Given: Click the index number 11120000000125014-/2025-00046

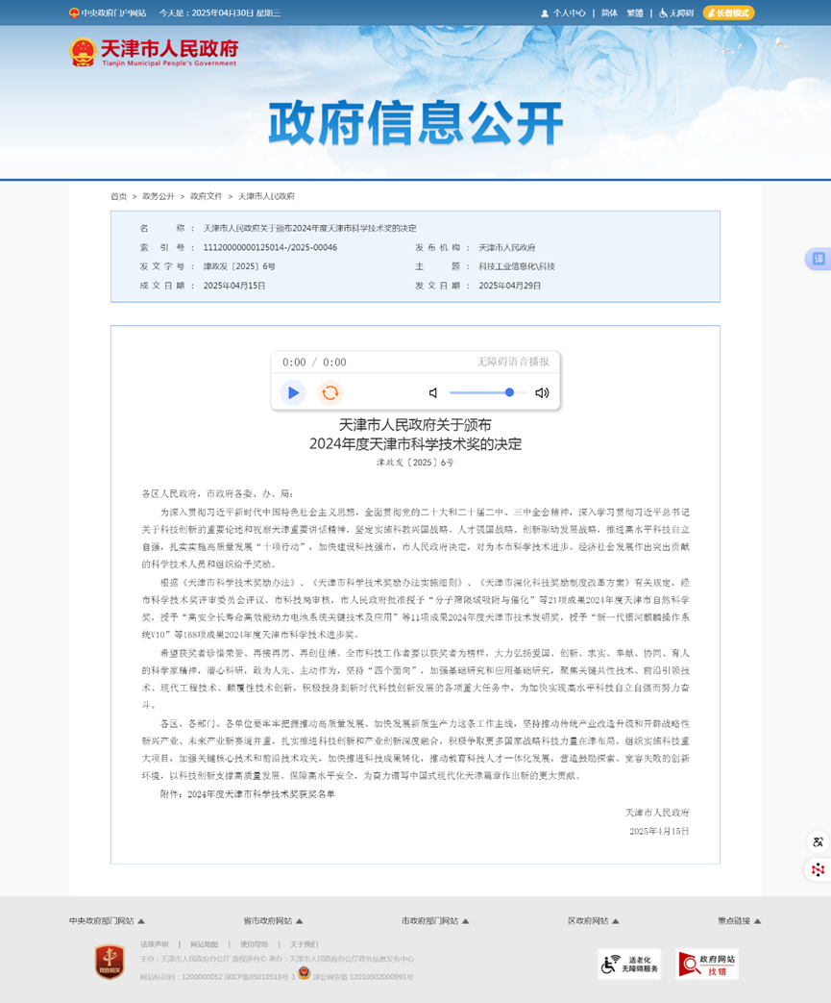Looking at the screenshot, I should (270, 247).
